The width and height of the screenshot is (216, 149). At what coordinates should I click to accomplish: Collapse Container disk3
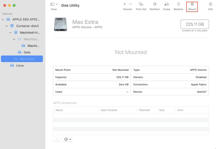coord(7,26)
